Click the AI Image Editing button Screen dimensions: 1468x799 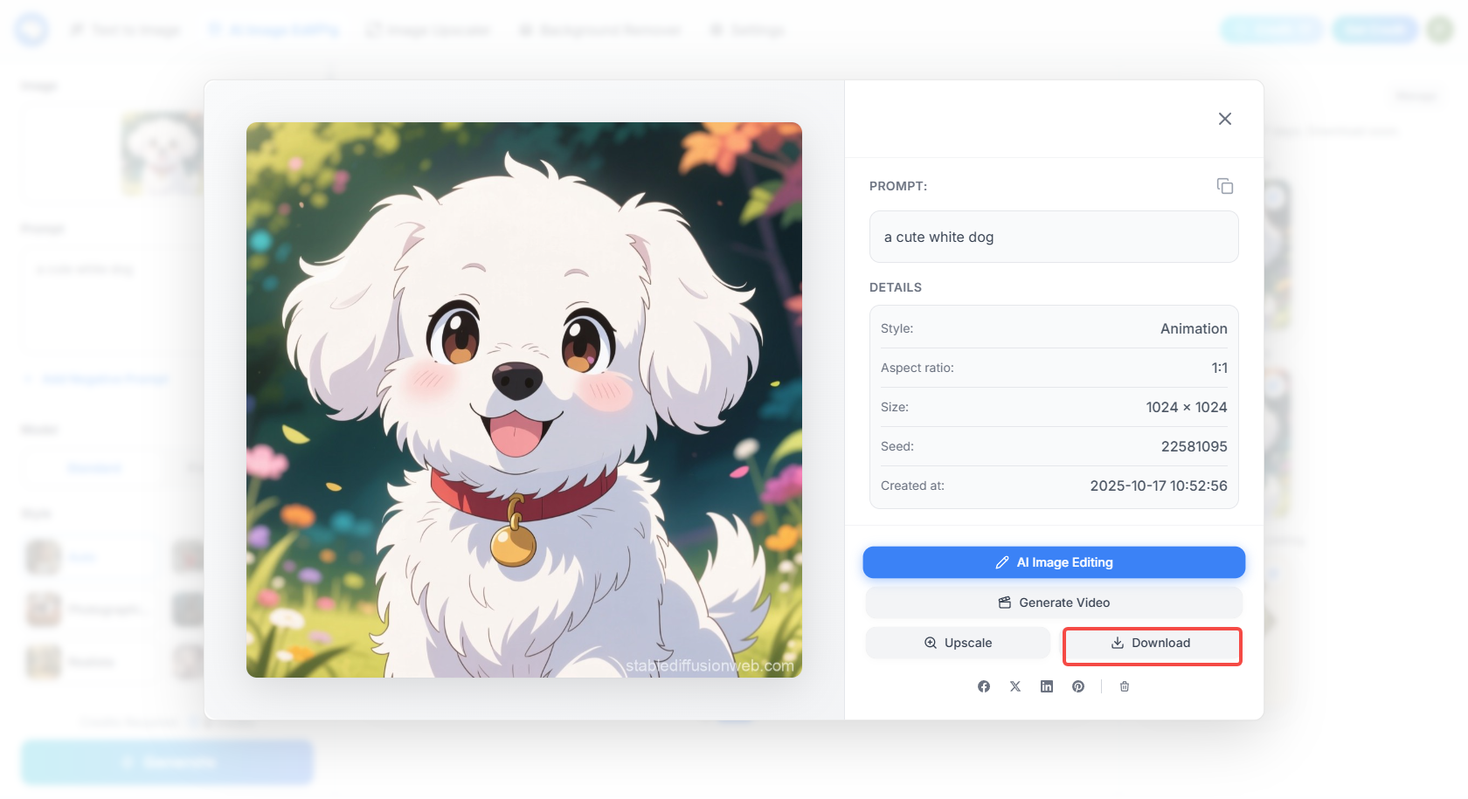tap(1053, 561)
